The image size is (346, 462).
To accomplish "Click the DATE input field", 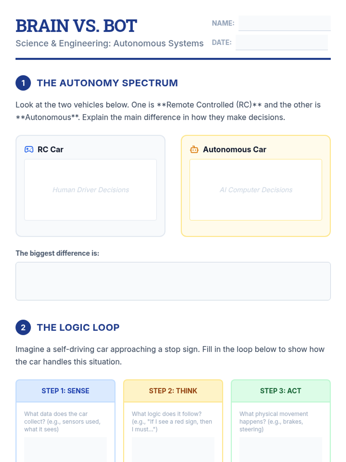I will [281, 42].
